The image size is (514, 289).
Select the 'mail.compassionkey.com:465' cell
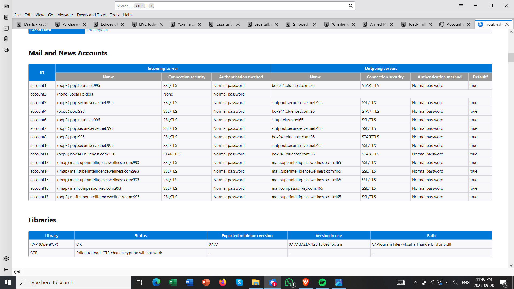(315, 188)
